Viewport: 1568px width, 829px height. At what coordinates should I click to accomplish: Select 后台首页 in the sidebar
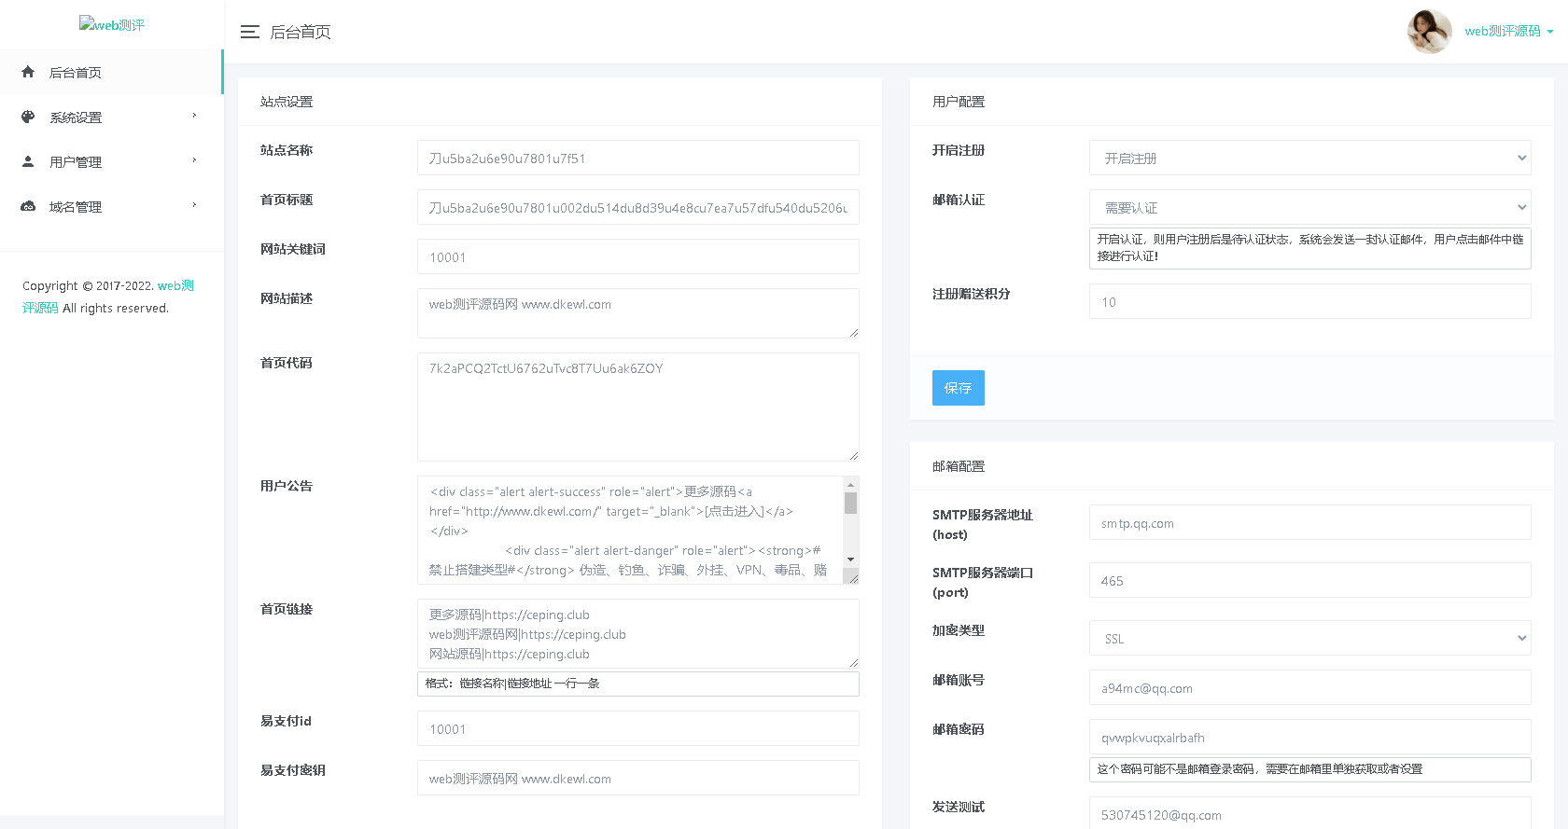[x=76, y=73]
